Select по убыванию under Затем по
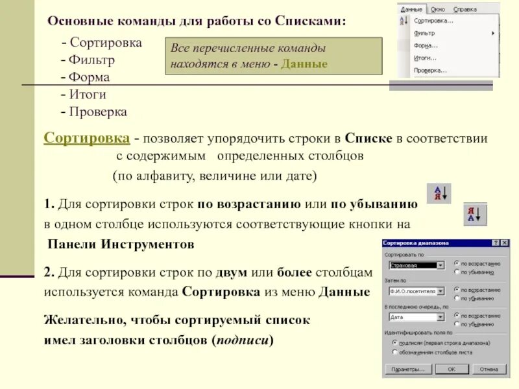 tap(457, 298)
